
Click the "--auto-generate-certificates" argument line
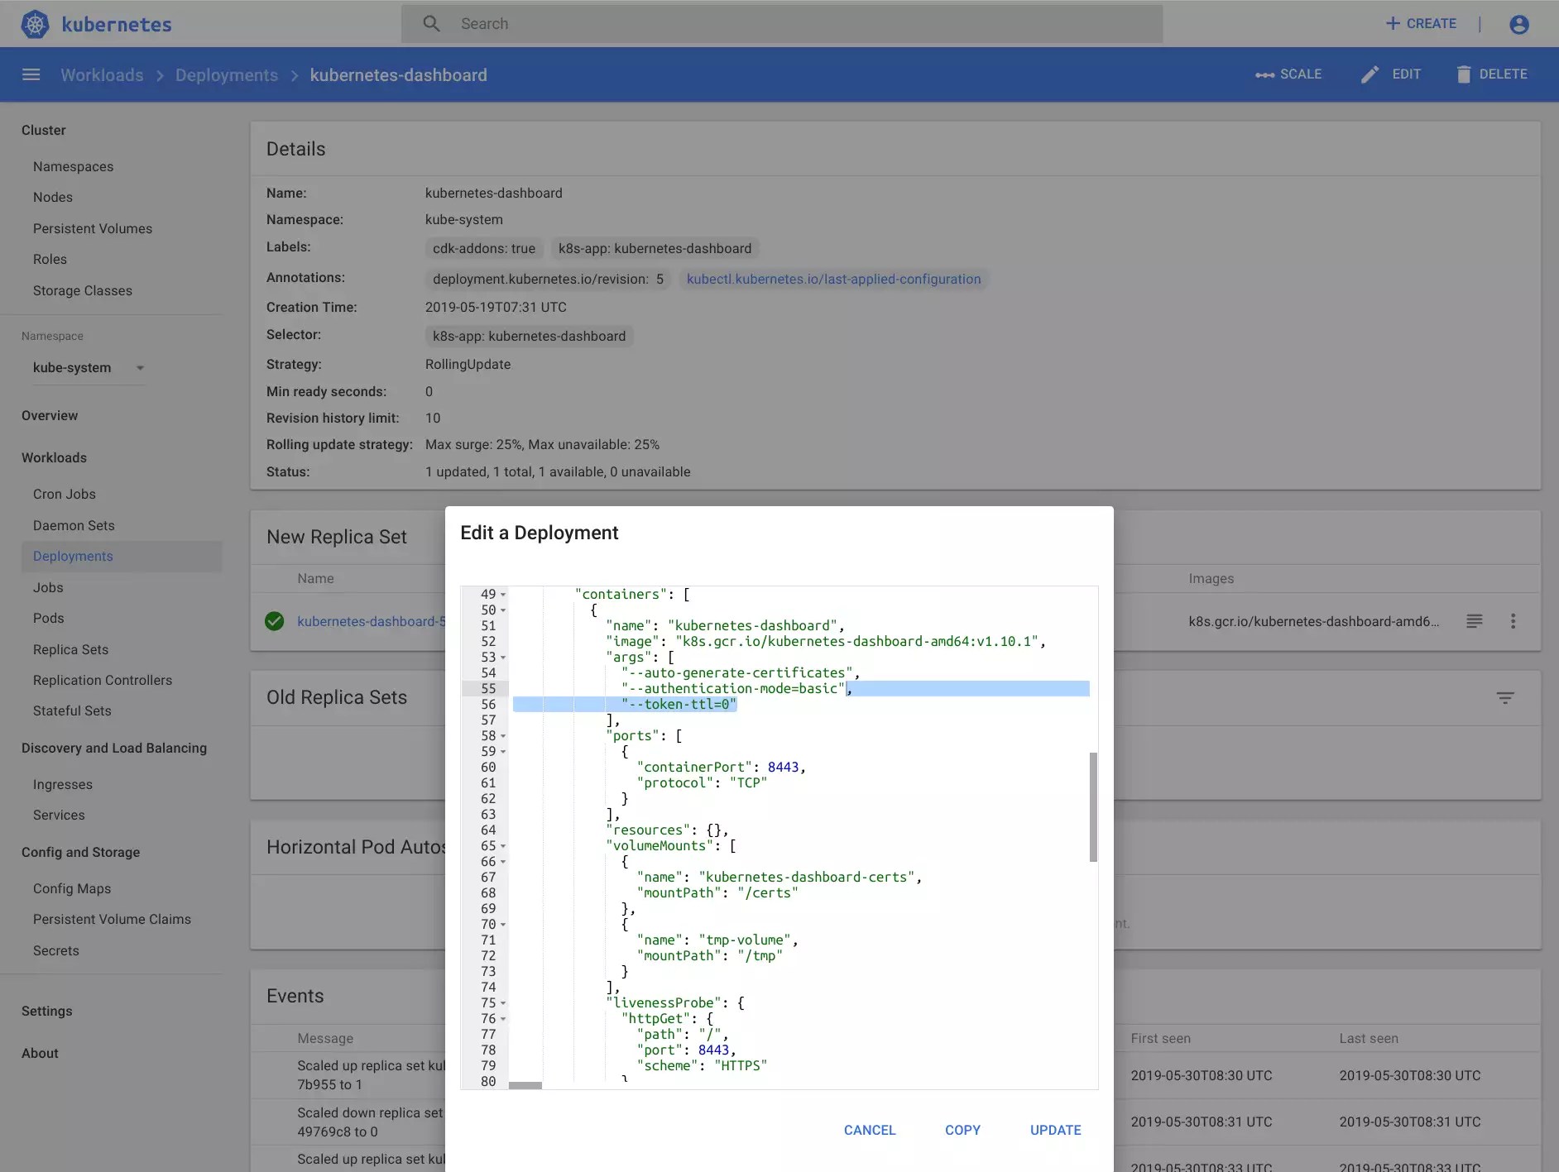coord(741,673)
